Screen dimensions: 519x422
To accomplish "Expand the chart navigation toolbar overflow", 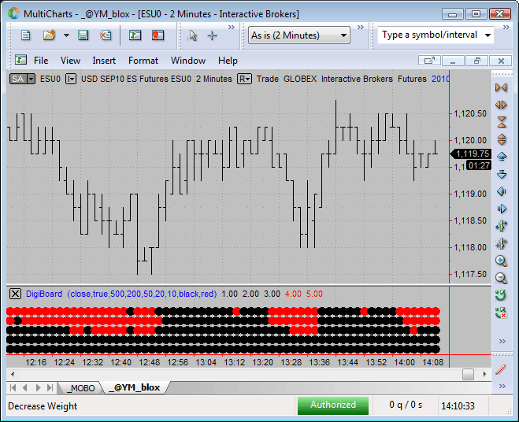I will pos(502,341).
